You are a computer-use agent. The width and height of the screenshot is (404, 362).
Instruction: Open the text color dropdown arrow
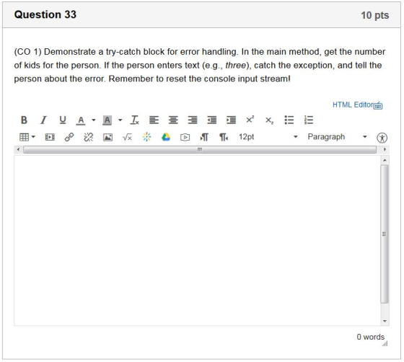[x=94, y=120]
